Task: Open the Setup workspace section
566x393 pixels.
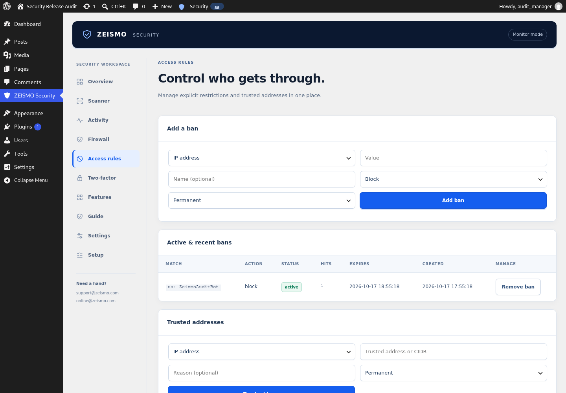Action: tap(106, 255)
